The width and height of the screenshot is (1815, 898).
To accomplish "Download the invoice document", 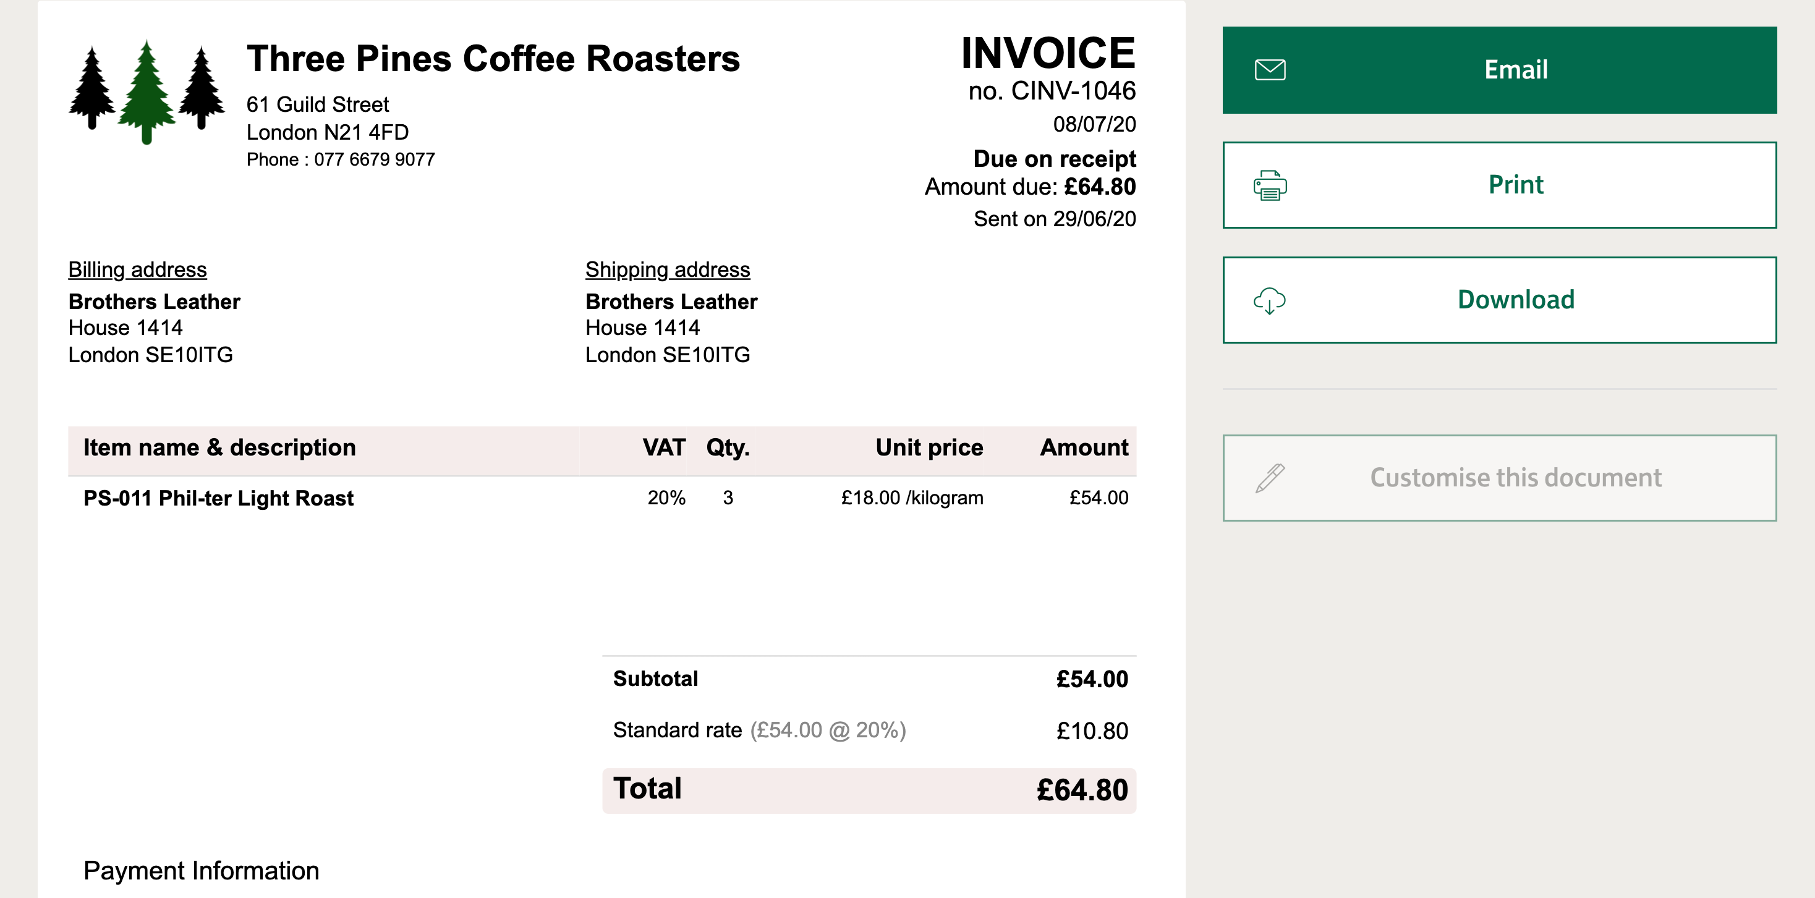I will (x=1499, y=300).
